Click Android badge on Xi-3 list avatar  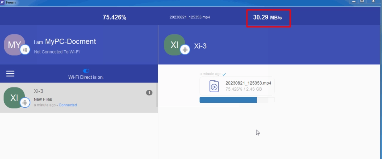(x=25, y=103)
